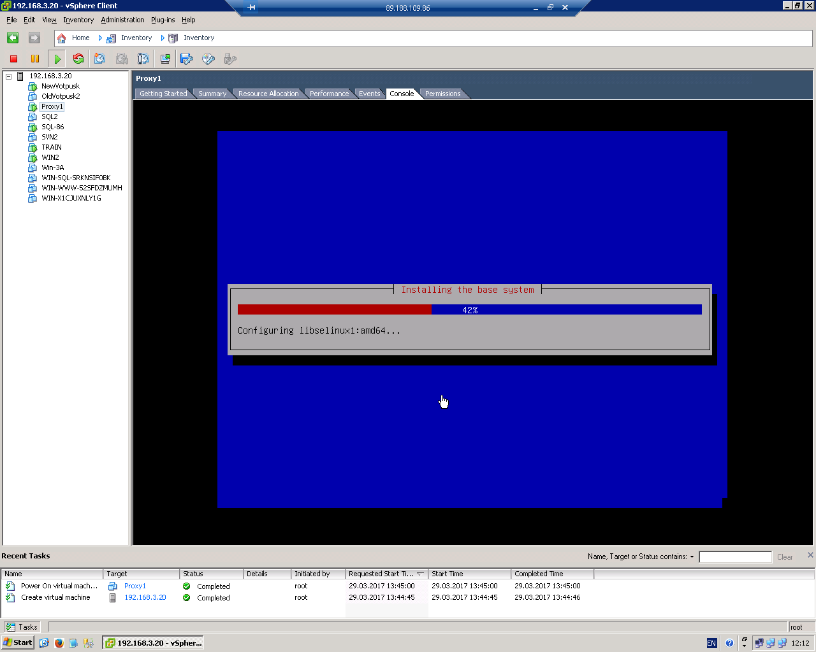The height and width of the screenshot is (652, 816).
Task: Connect floppy device icon in toolbar
Action: coord(187,59)
